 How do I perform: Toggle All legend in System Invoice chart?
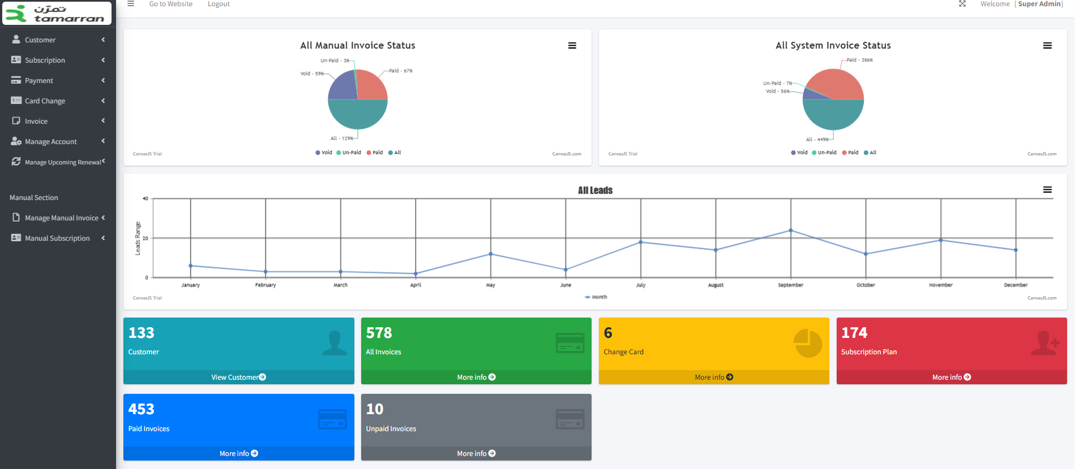(x=870, y=153)
